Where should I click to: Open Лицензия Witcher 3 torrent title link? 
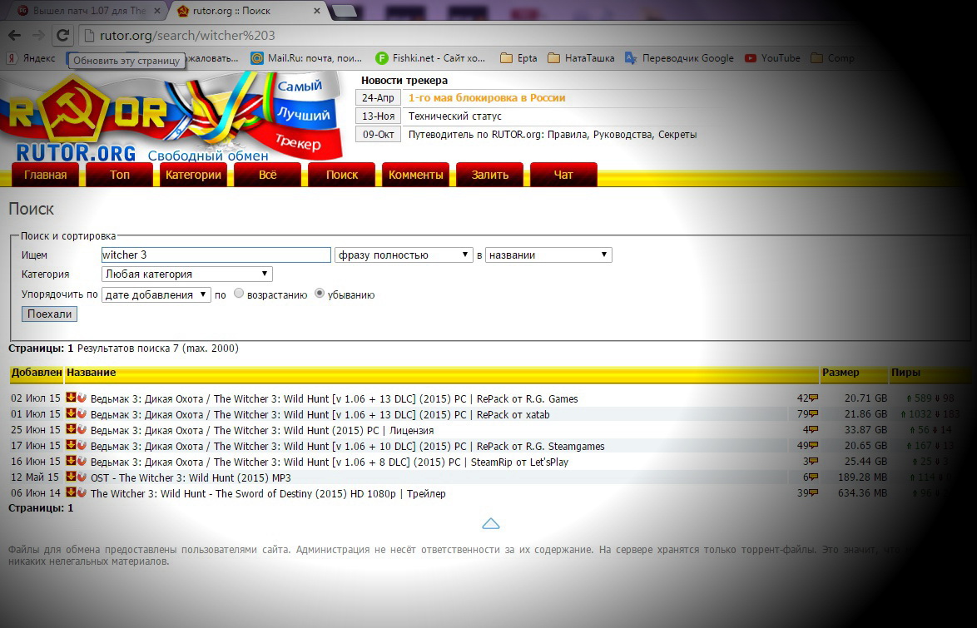pyautogui.click(x=262, y=431)
